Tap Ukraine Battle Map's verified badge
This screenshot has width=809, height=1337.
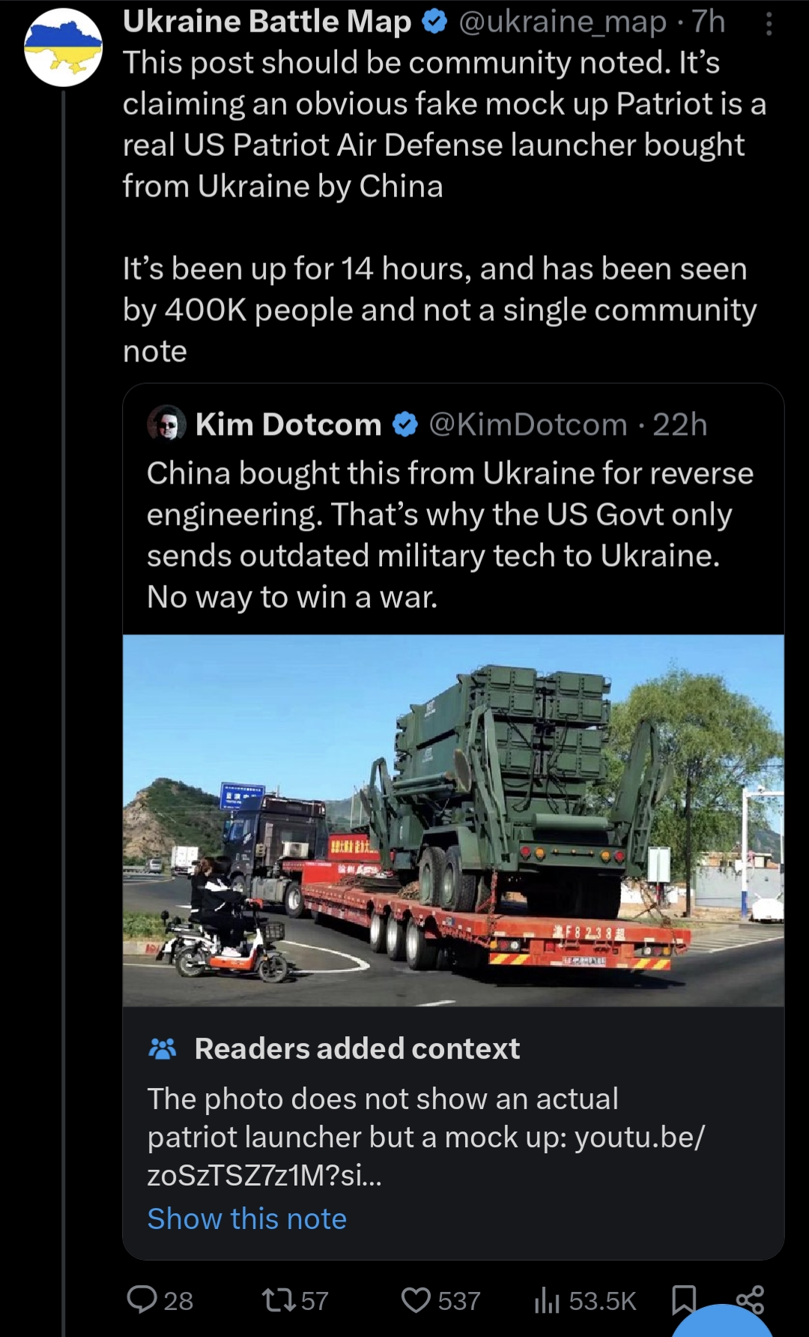434,22
